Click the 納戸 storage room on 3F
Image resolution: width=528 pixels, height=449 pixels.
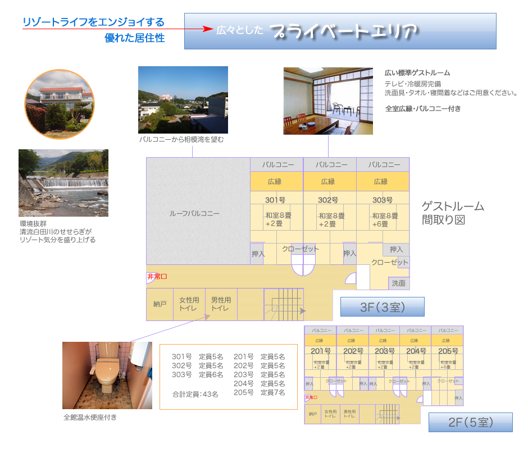[160, 304]
